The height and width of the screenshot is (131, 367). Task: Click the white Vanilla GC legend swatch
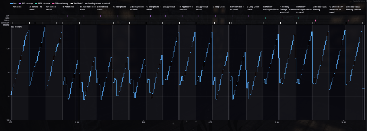(x=72, y=3)
